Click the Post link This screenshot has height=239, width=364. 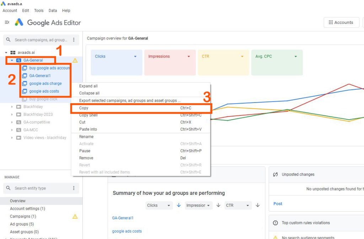click(x=278, y=204)
